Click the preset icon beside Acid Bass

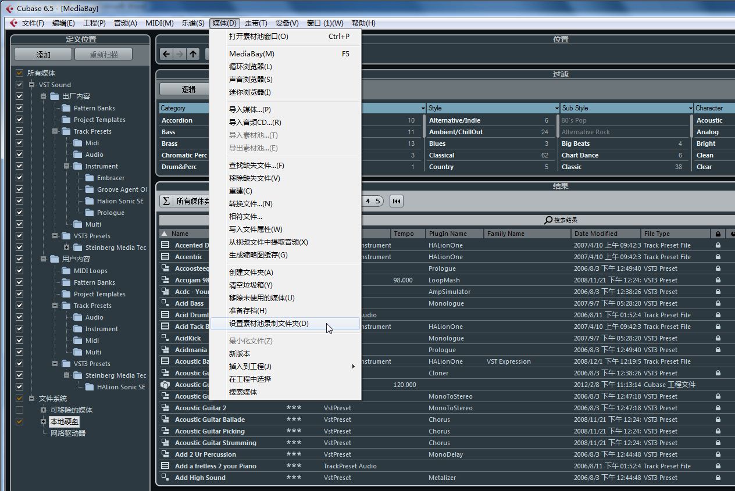click(165, 303)
